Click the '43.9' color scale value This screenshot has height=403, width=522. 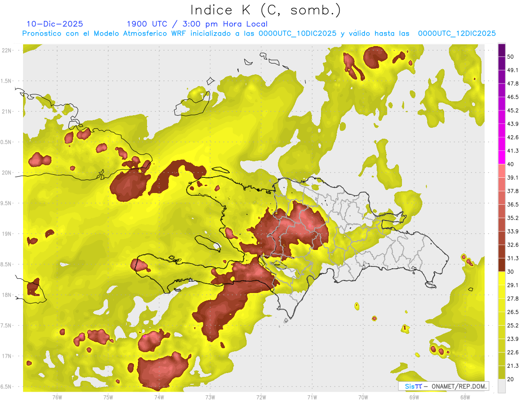pyautogui.click(x=513, y=124)
